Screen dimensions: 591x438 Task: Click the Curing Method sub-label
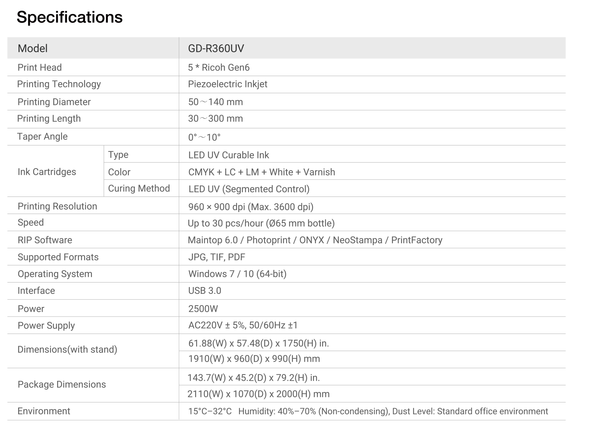coord(139,188)
